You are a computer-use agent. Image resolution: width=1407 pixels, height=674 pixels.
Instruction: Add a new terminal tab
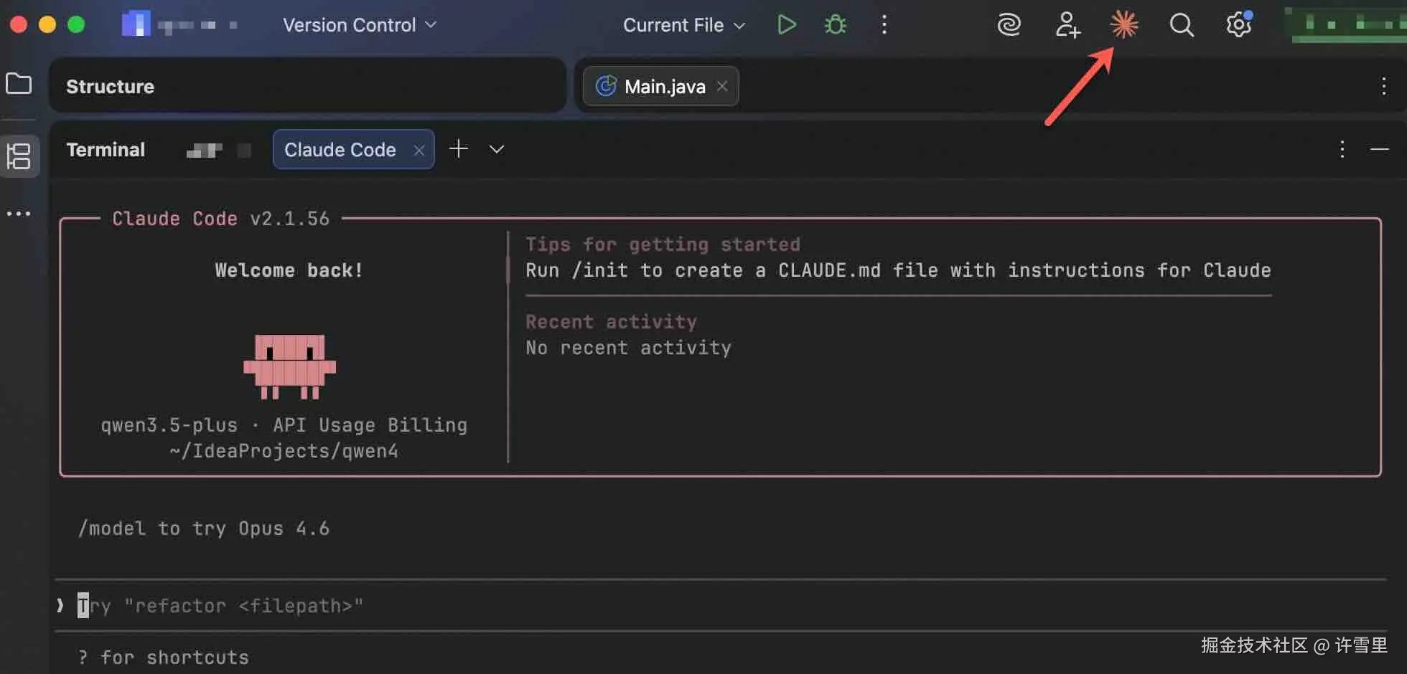(x=459, y=149)
